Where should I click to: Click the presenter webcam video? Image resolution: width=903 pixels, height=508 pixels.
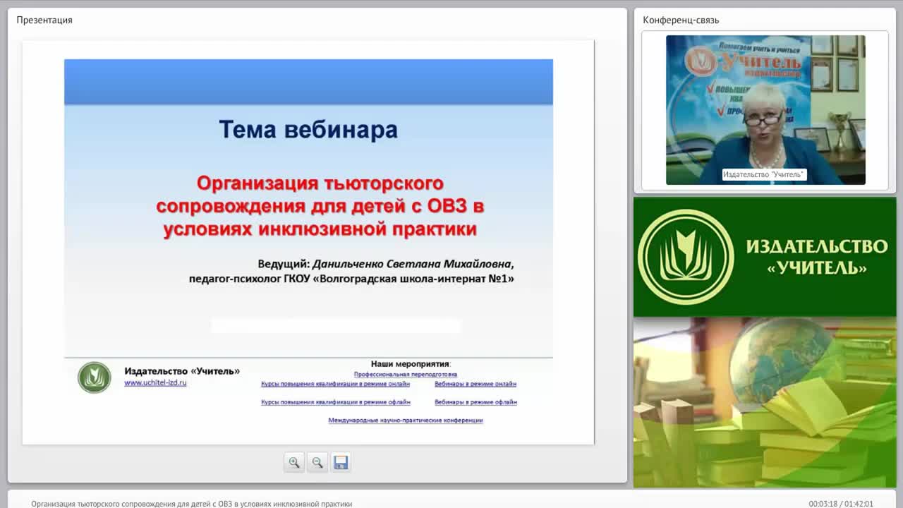pos(765,110)
